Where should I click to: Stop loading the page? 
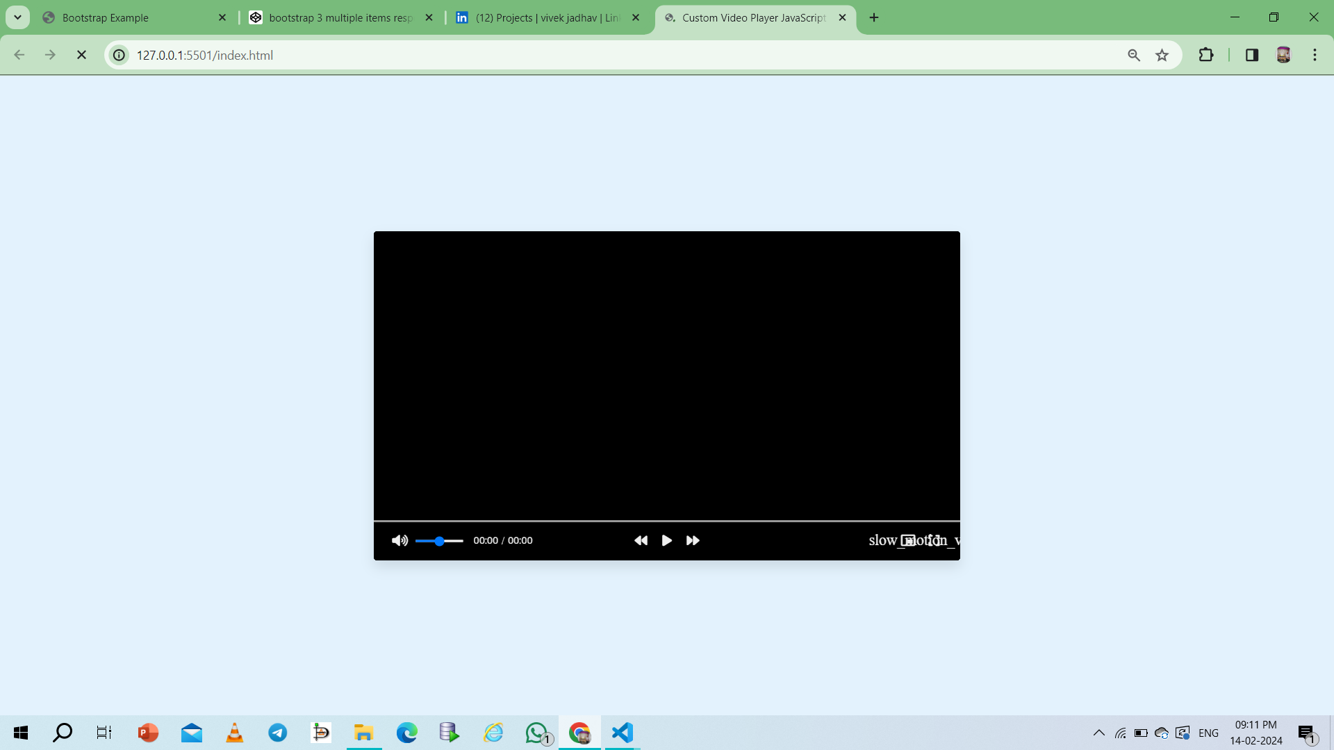81,55
